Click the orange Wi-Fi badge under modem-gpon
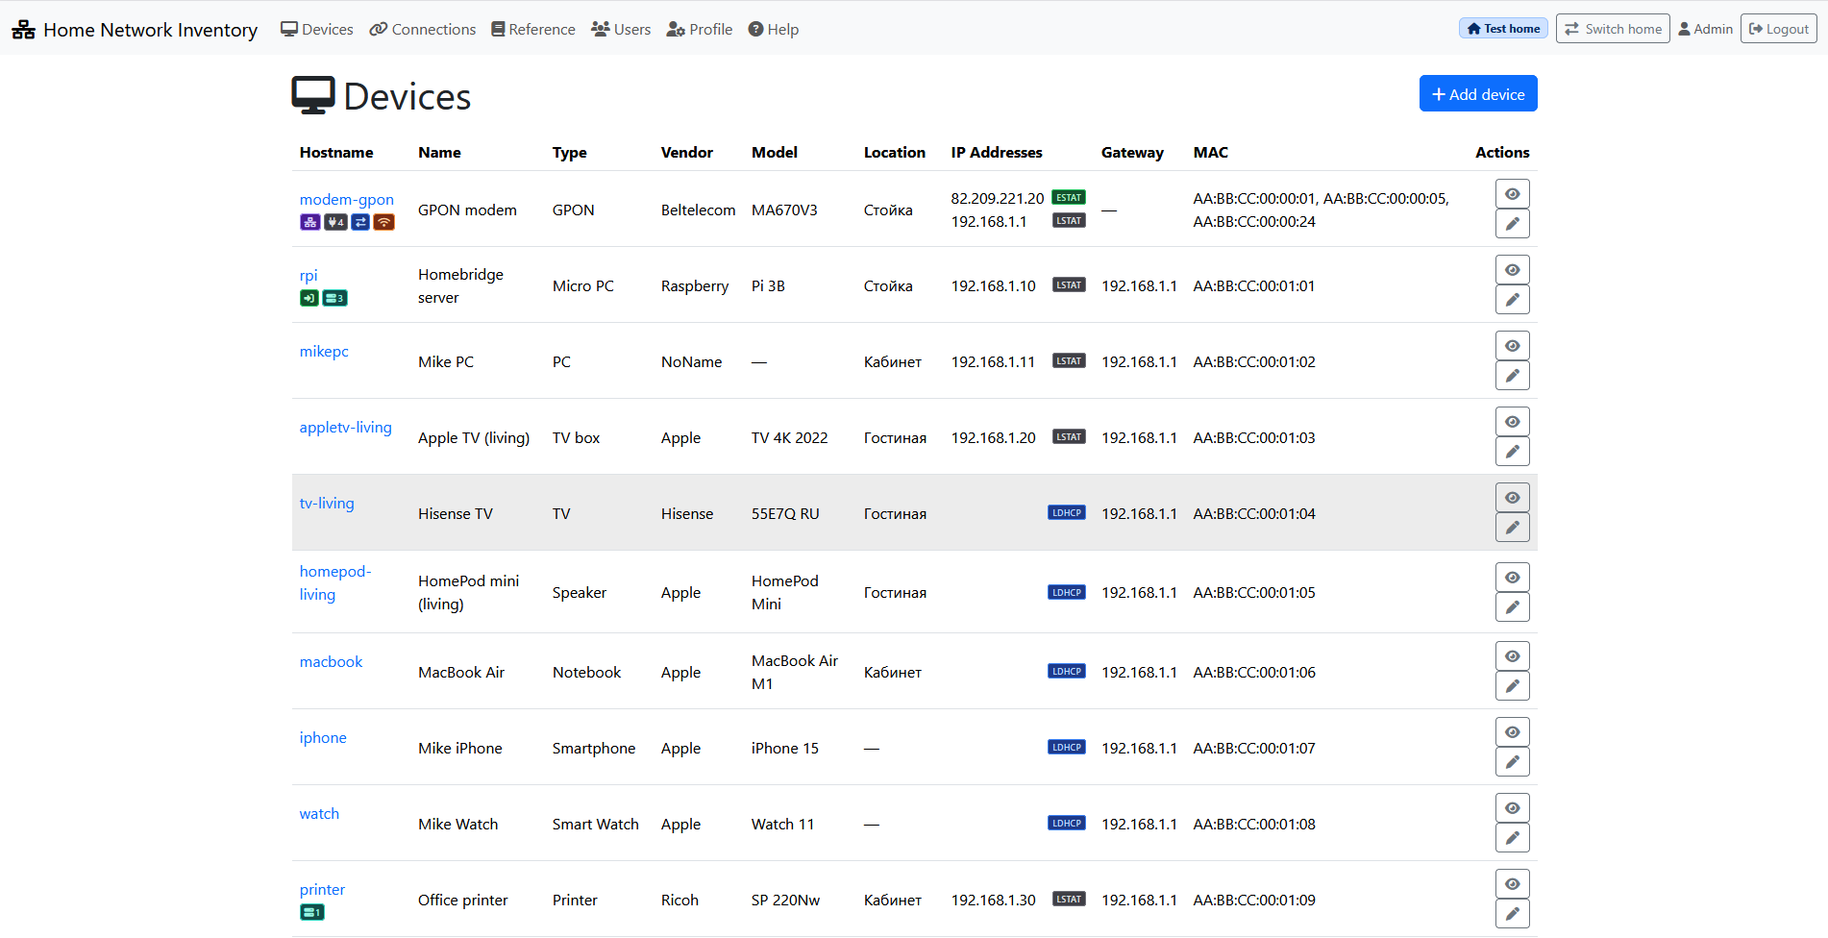1828x938 pixels. pyautogui.click(x=384, y=222)
